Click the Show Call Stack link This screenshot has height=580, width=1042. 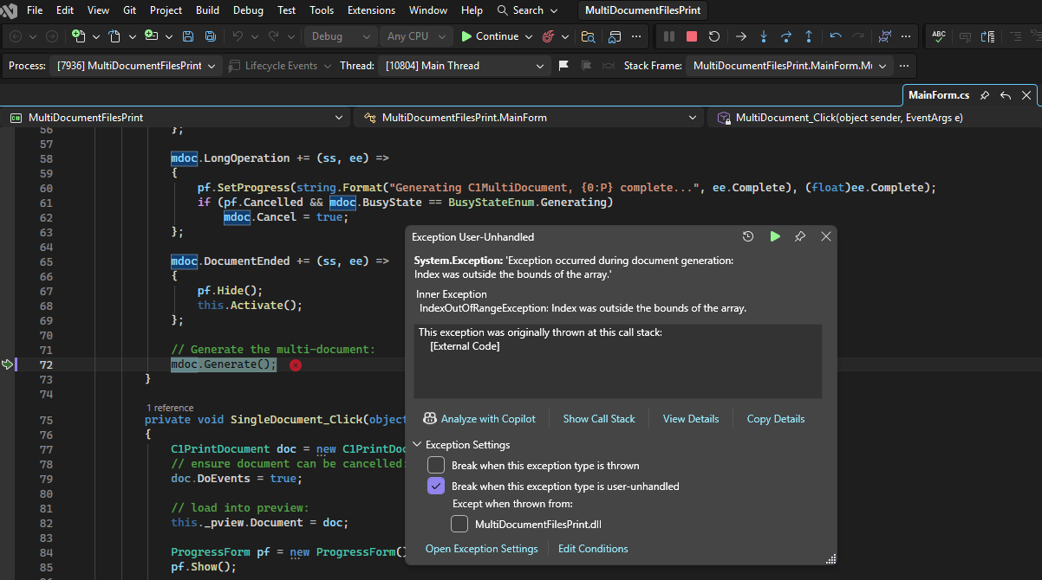click(x=599, y=419)
